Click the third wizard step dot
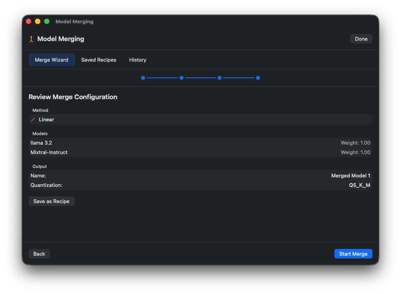This screenshot has height=294, width=401. coord(220,78)
